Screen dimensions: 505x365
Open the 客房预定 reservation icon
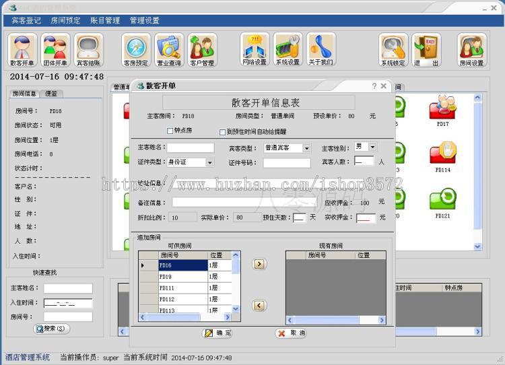(136, 51)
